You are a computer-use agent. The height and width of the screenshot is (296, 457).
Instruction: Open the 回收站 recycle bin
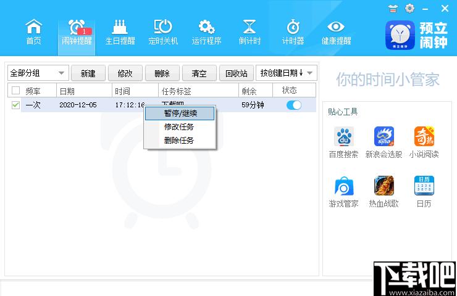point(236,73)
